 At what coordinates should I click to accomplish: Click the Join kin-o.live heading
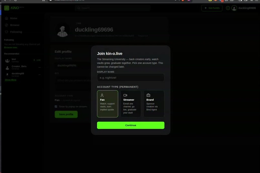point(110,53)
